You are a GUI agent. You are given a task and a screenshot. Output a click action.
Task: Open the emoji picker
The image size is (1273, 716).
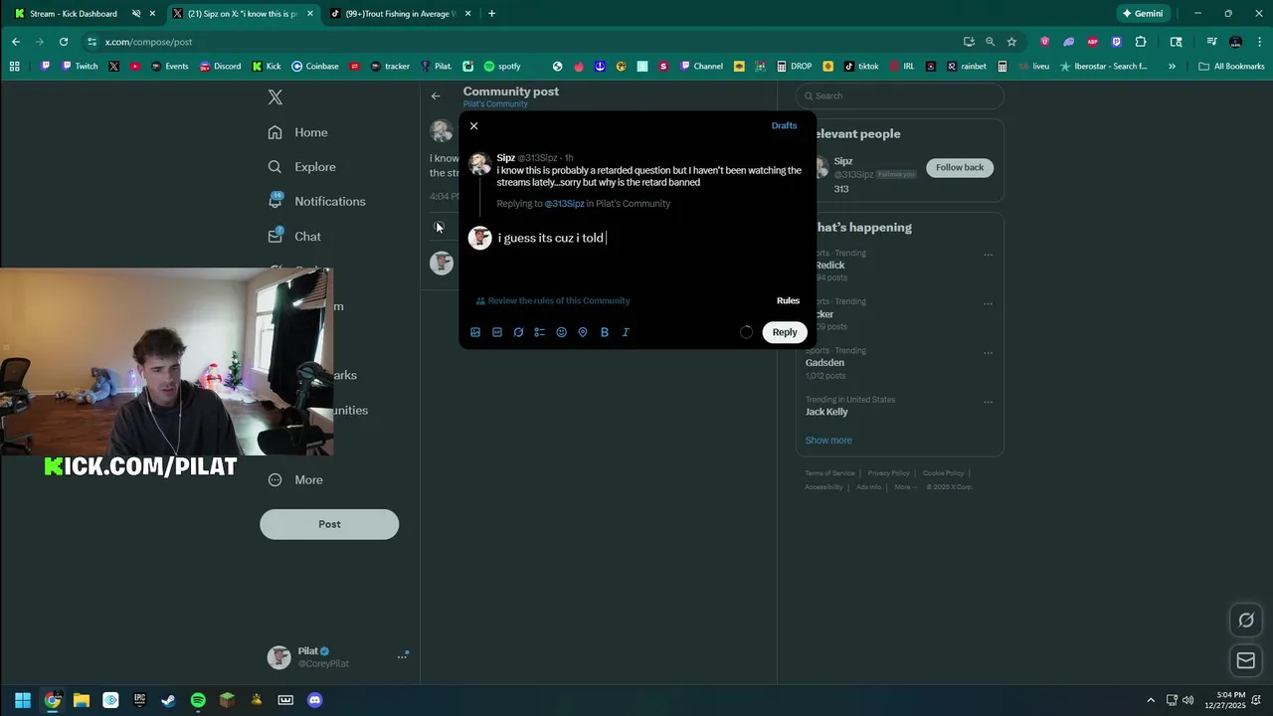tap(561, 332)
